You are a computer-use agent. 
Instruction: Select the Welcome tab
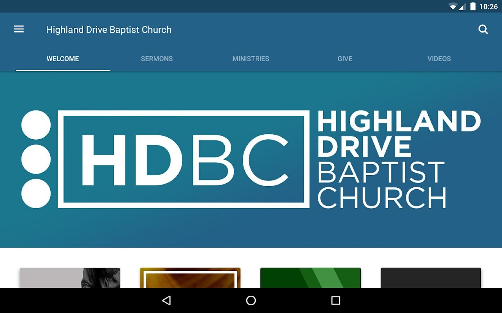pos(63,59)
